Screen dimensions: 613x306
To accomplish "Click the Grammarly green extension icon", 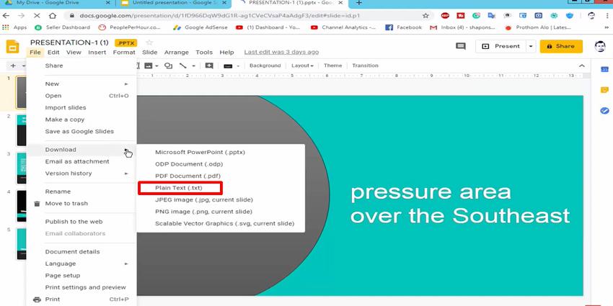I will tap(476, 16).
